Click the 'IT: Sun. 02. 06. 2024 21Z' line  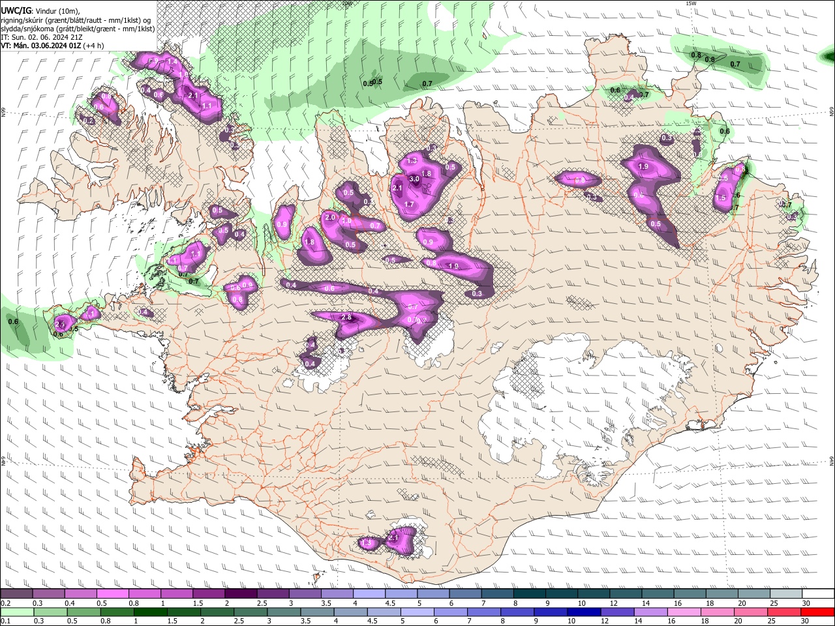[41, 37]
